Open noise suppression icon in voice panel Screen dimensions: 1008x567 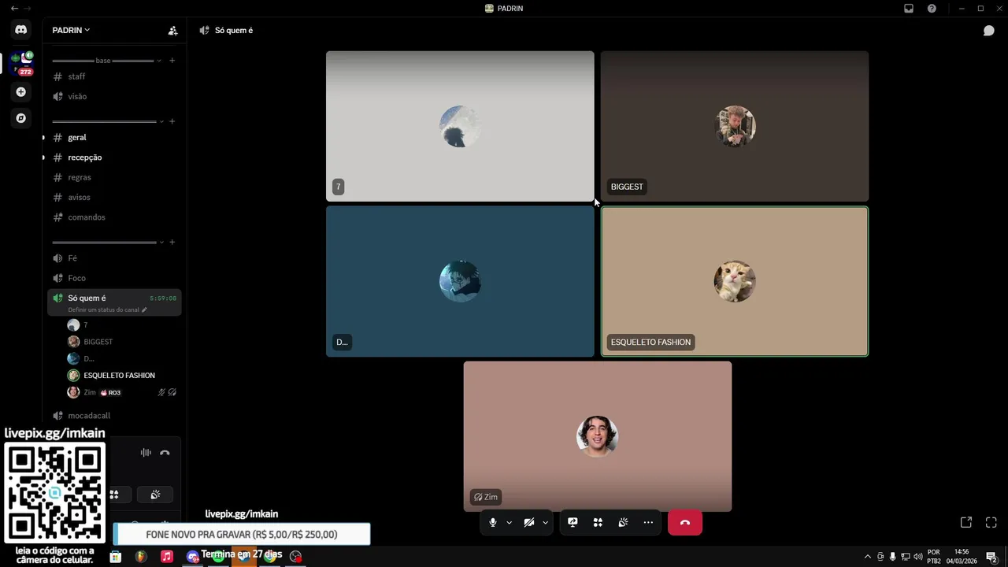click(146, 453)
